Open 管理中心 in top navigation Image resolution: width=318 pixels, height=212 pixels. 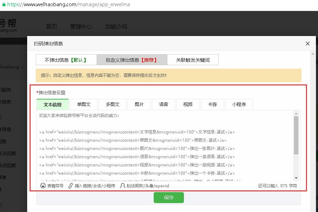point(81,26)
